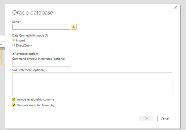This screenshot has height=130, width=186.
Task: Click the Command timeout in minutes (optional) label
Action: tap(39, 59)
